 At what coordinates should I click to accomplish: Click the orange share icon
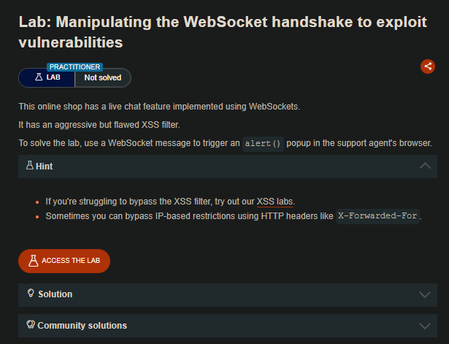(x=428, y=66)
